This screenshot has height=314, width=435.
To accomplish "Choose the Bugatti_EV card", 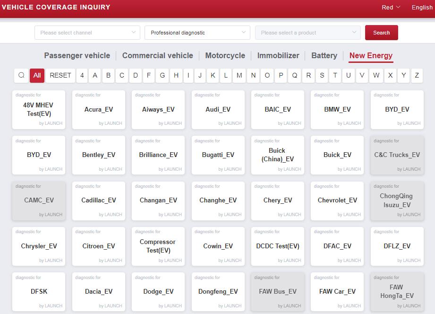I will (218, 155).
